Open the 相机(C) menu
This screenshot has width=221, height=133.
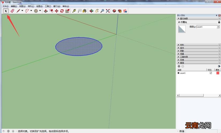[31, 6]
